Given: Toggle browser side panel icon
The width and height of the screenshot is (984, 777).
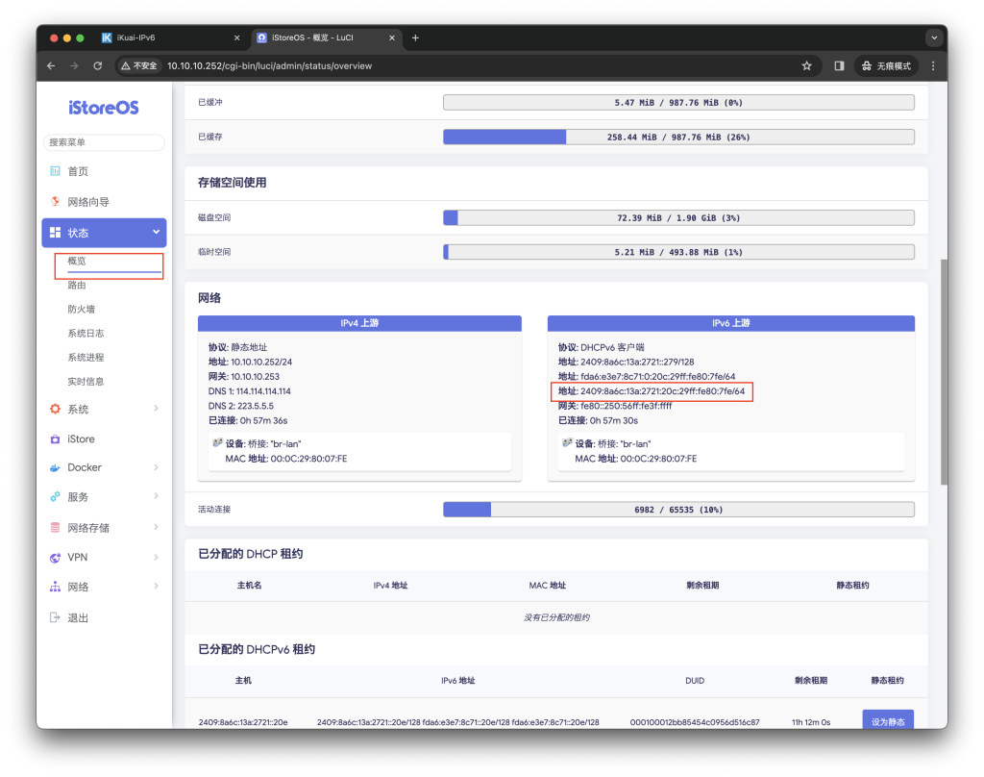Looking at the screenshot, I should [x=839, y=66].
